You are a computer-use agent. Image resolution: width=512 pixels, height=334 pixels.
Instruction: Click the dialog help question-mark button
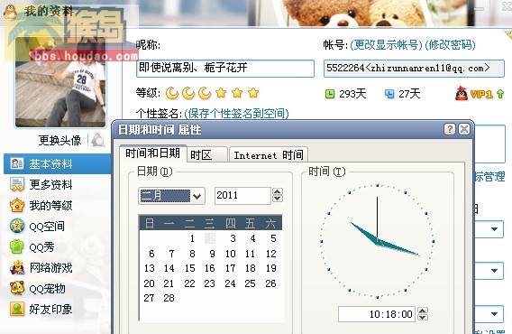pos(450,129)
